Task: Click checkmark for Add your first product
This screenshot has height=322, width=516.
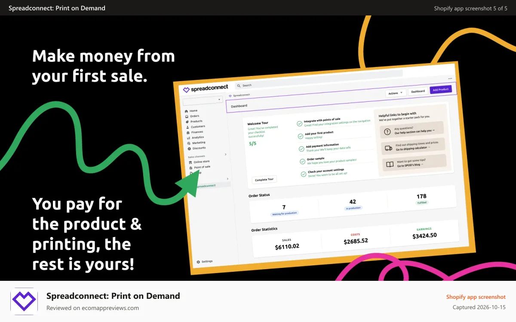Action: point(301,137)
